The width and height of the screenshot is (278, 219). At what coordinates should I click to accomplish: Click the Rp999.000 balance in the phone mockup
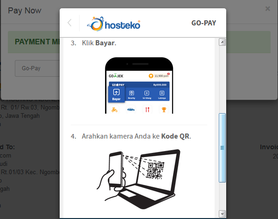(x=160, y=85)
